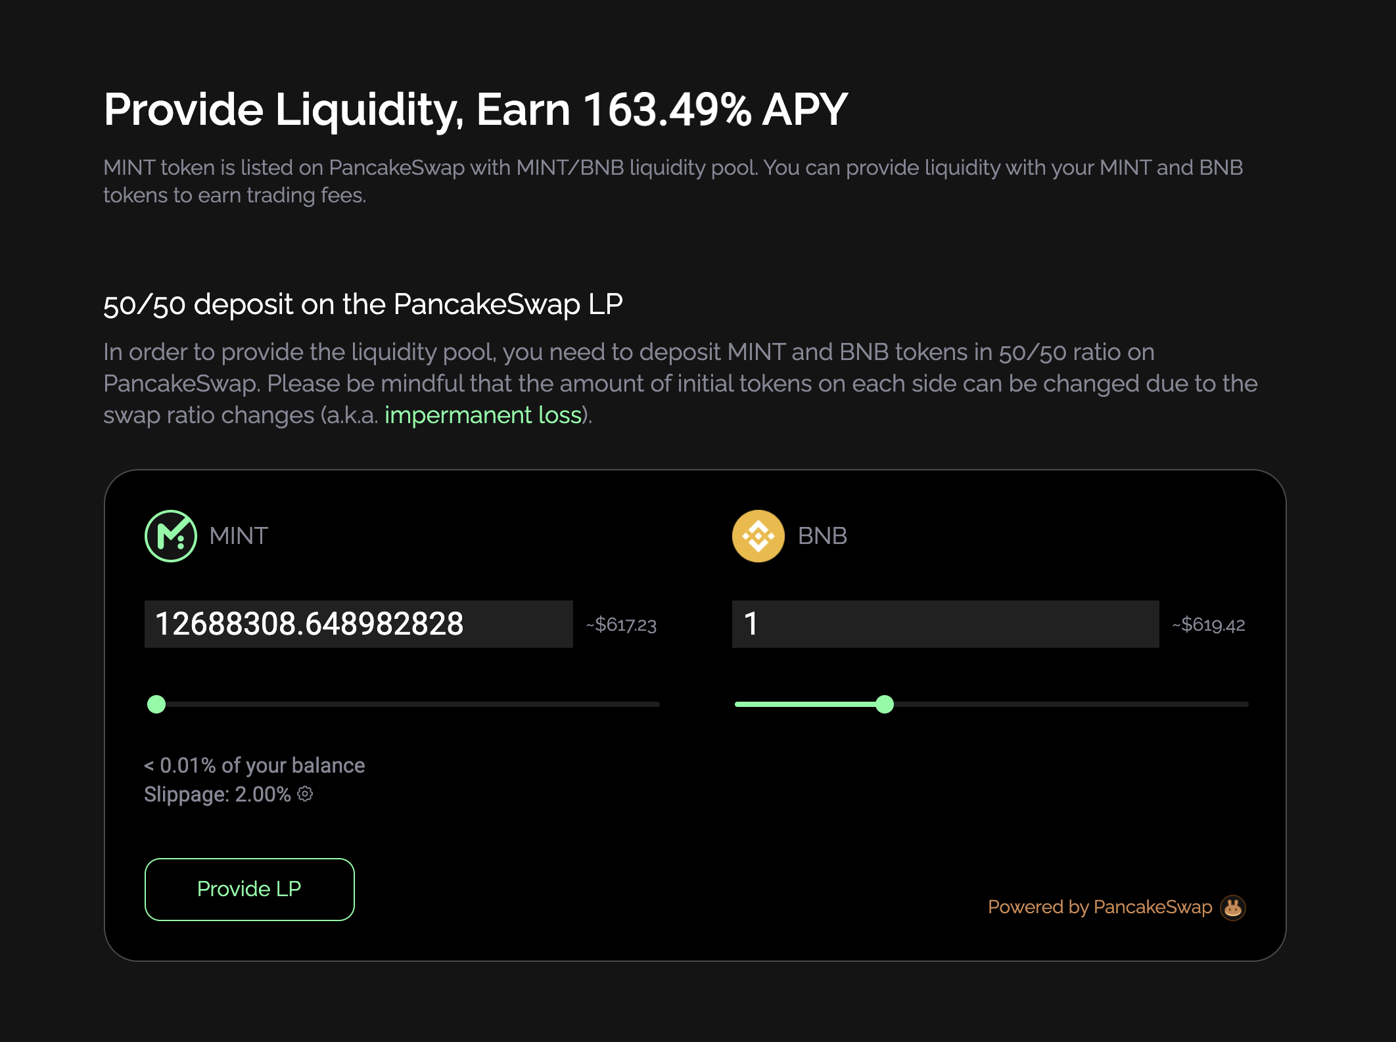Click the ~$619.42 BNB value estimate
1396x1042 pixels.
pyautogui.click(x=1209, y=625)
